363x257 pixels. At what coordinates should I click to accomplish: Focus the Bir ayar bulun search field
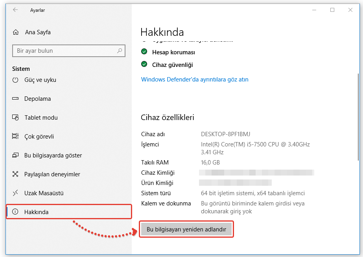[65, 51]
